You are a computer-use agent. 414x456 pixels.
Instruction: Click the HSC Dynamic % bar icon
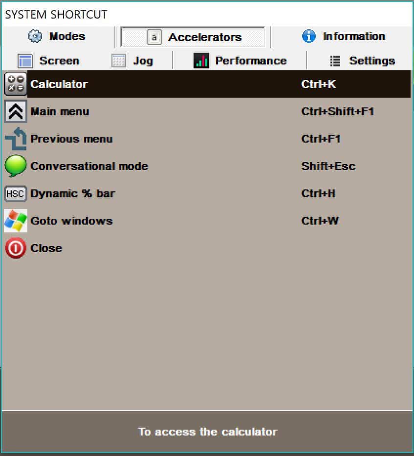16,194
